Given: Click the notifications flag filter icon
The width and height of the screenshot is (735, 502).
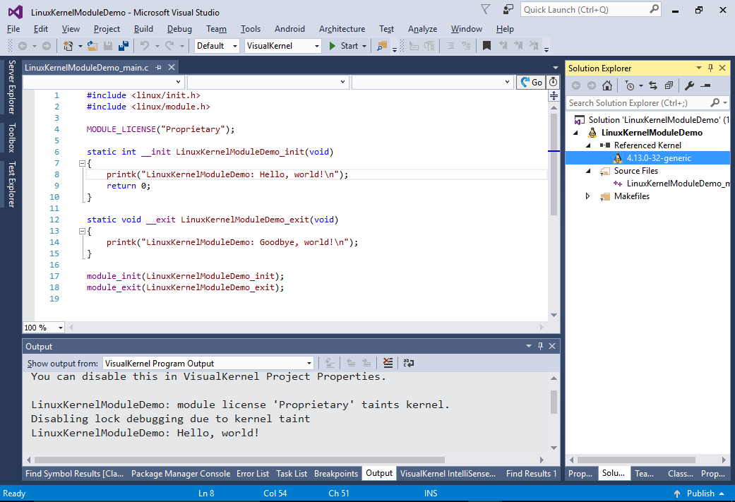Looking at the screenshot, I should 486,9.
